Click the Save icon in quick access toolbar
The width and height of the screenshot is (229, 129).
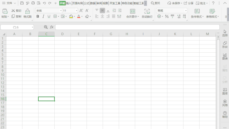22,3
